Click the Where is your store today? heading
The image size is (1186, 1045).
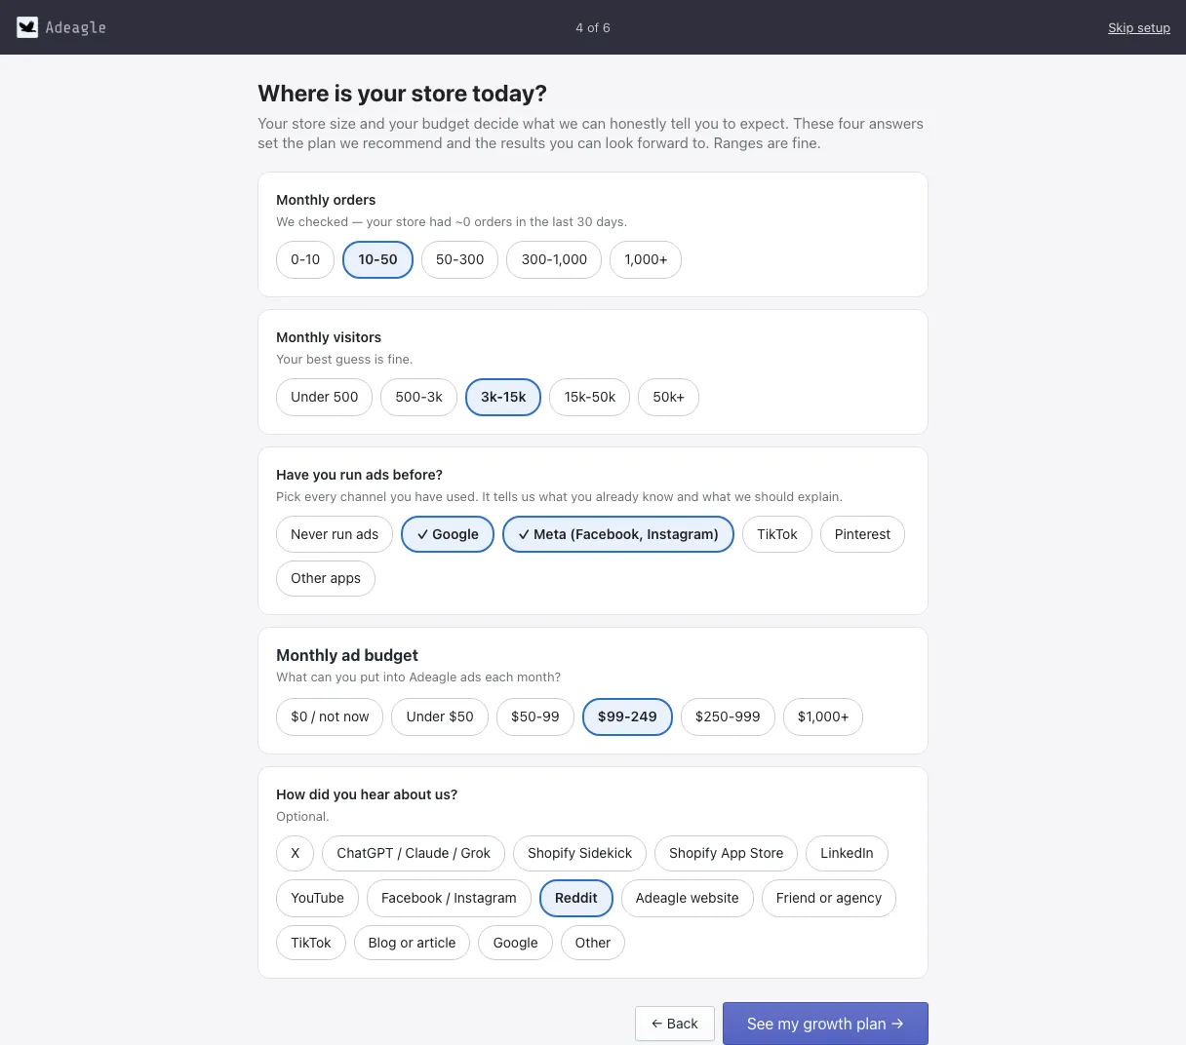pyautogui.click(x=402, y=94)
